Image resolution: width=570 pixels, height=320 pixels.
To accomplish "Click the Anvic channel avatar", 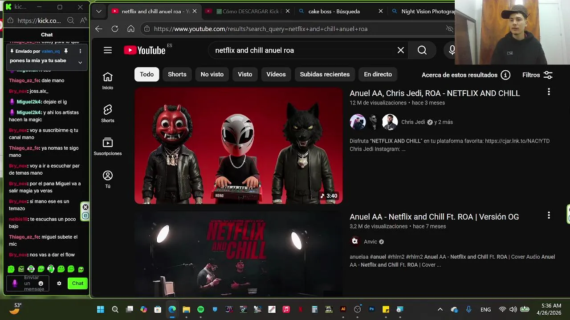I will click(355, 241).
